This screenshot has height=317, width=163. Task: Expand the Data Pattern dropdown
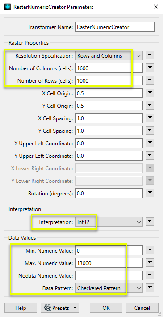[x=109, y=288]
